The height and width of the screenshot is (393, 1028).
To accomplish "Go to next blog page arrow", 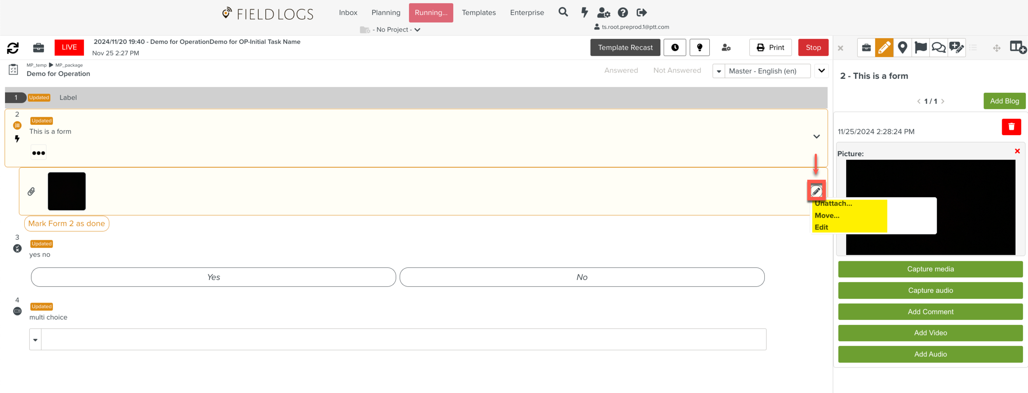I will (943, 101).
